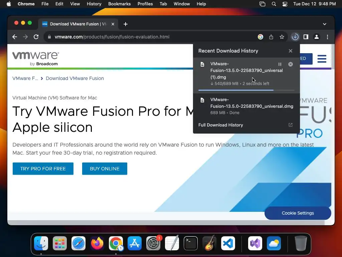Click the lock icon in the address bar
This screenshot has width=342, height=257.
point(49,37)
